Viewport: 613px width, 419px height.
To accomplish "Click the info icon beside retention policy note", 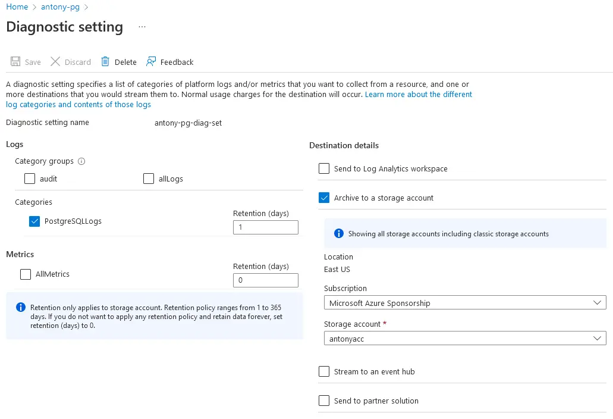I will point(21,308).
